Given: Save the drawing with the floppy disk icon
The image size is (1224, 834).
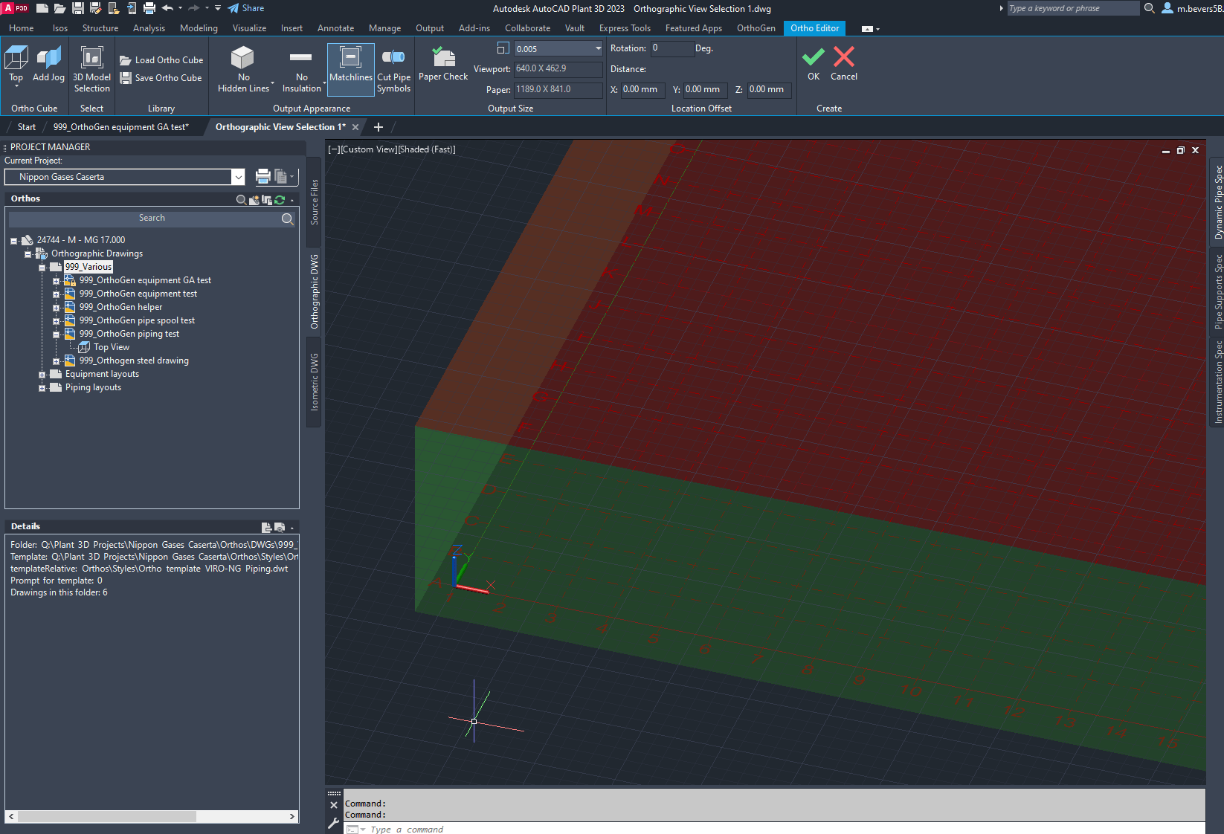Looking at the screenshot, I should pos(77,8).
